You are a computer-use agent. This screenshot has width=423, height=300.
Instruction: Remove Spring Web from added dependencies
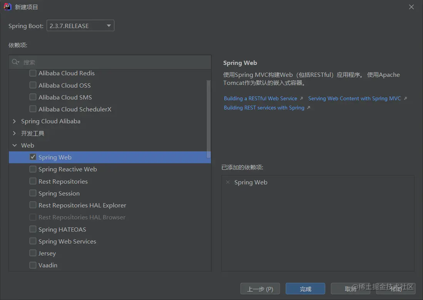228,182
